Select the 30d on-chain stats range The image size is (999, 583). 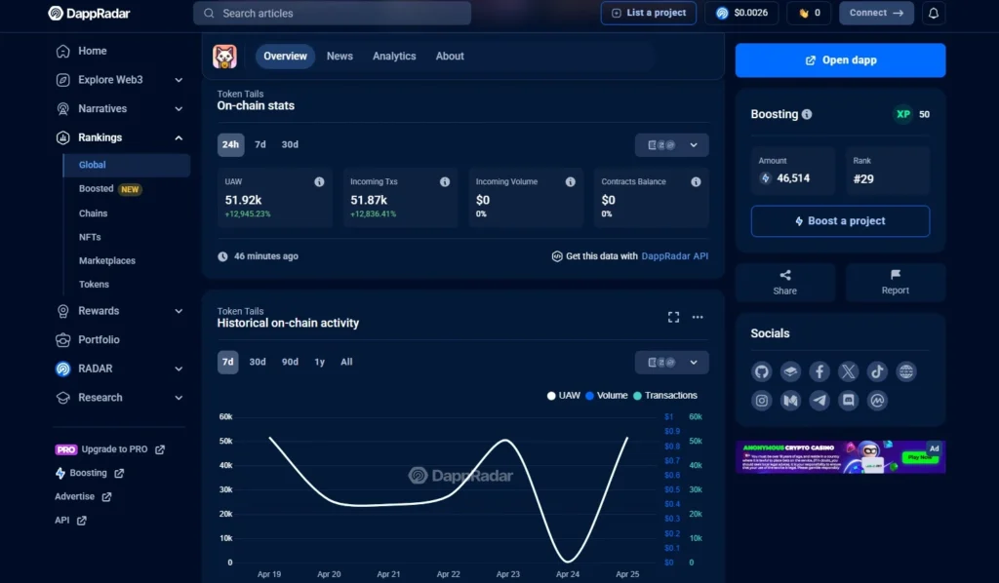click(290, 144)
